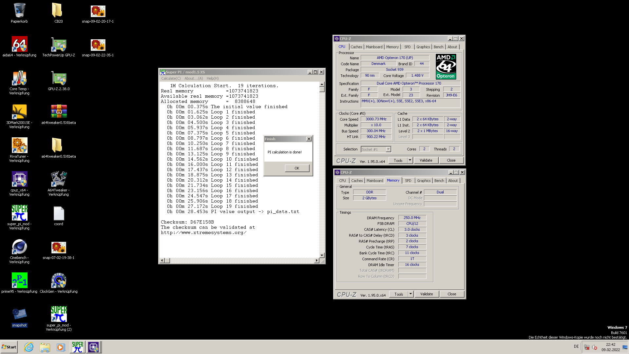Confirm the Finish dialog with OK
This screenshot has width=629, height=354.
(297, 168)
